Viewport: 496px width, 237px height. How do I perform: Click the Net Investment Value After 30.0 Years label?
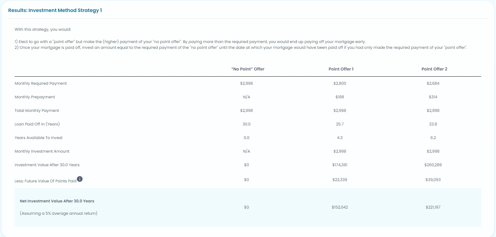click(x=57, y=201)
